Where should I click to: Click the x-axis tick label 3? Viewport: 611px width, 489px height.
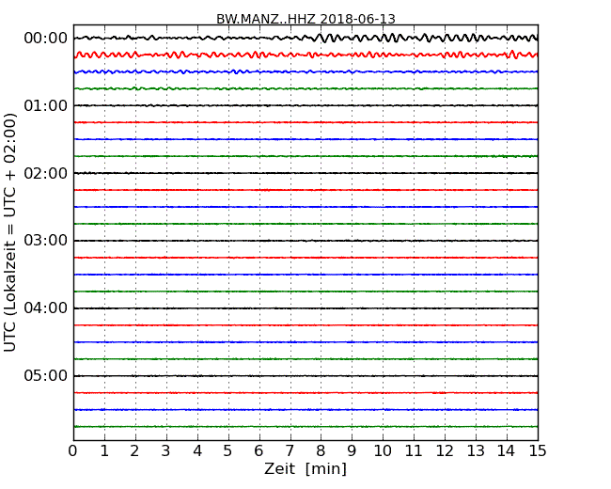(166, 451)
